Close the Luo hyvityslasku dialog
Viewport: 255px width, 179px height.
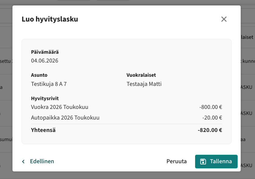coord(224,19)
